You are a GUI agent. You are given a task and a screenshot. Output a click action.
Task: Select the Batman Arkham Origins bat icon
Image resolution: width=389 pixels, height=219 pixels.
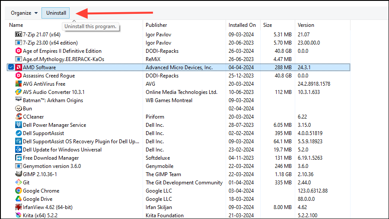(x=18, y=100)
